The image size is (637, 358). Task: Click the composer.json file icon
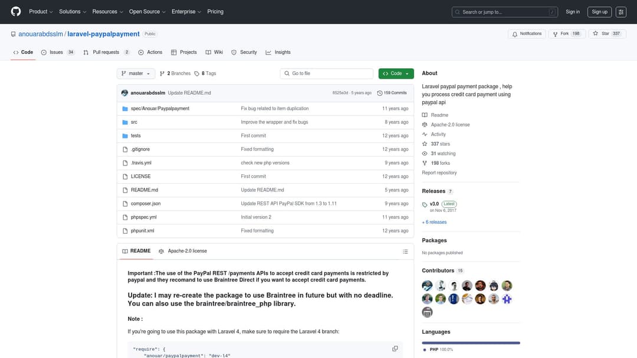coord(125,204)
